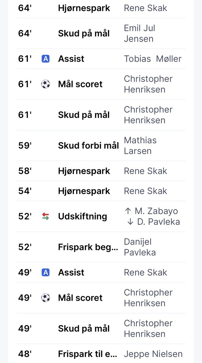Viewport: 202px width, 363px height.
Task: Click the Assist icon at 49'
Action: click(45, 272)
